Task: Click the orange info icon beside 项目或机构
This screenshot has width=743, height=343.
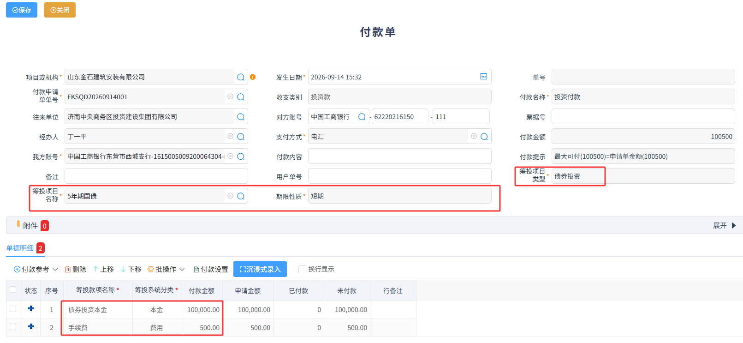Action: (253, 77)
